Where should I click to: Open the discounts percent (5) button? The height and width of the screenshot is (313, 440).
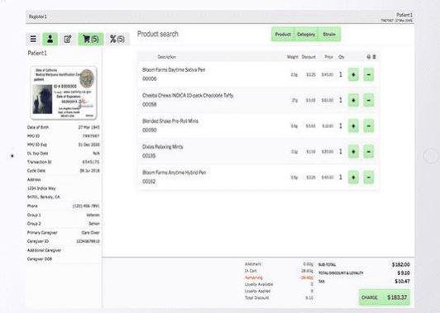tap(117, 39)
